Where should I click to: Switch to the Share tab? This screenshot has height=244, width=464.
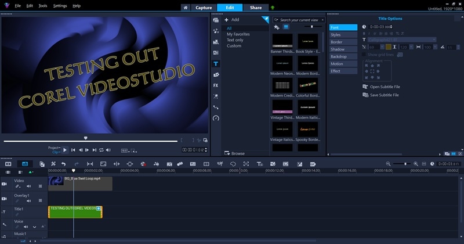[256, 8]
